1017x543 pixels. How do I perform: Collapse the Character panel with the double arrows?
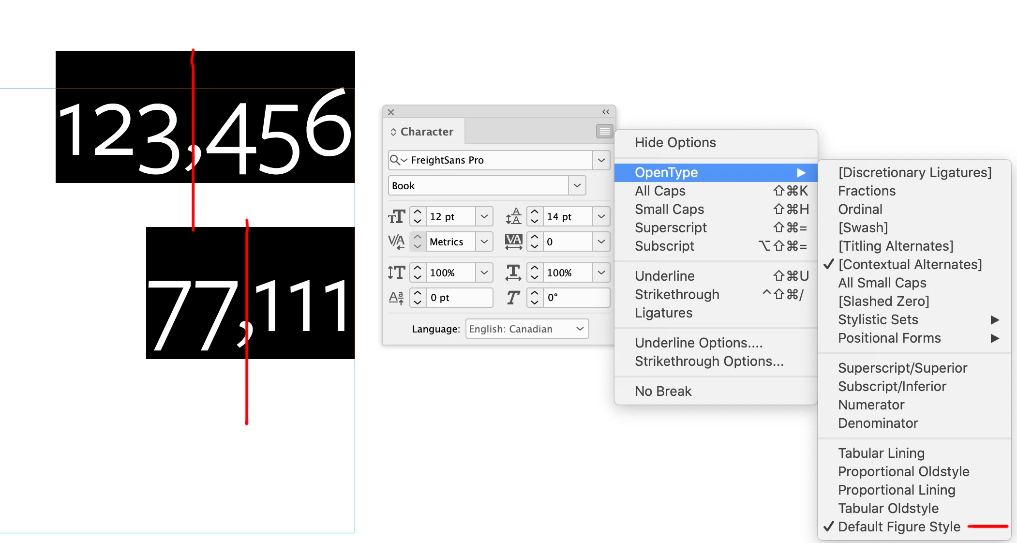point(605,112)
